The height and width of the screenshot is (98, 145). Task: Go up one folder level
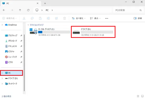tap(20, 10)
